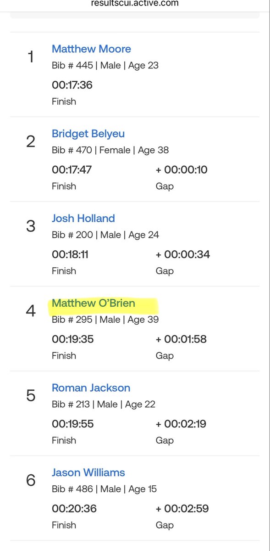Select Matthew Moore's 00:17:36 finish time
The image size is (270, 551).
(72, 85)
